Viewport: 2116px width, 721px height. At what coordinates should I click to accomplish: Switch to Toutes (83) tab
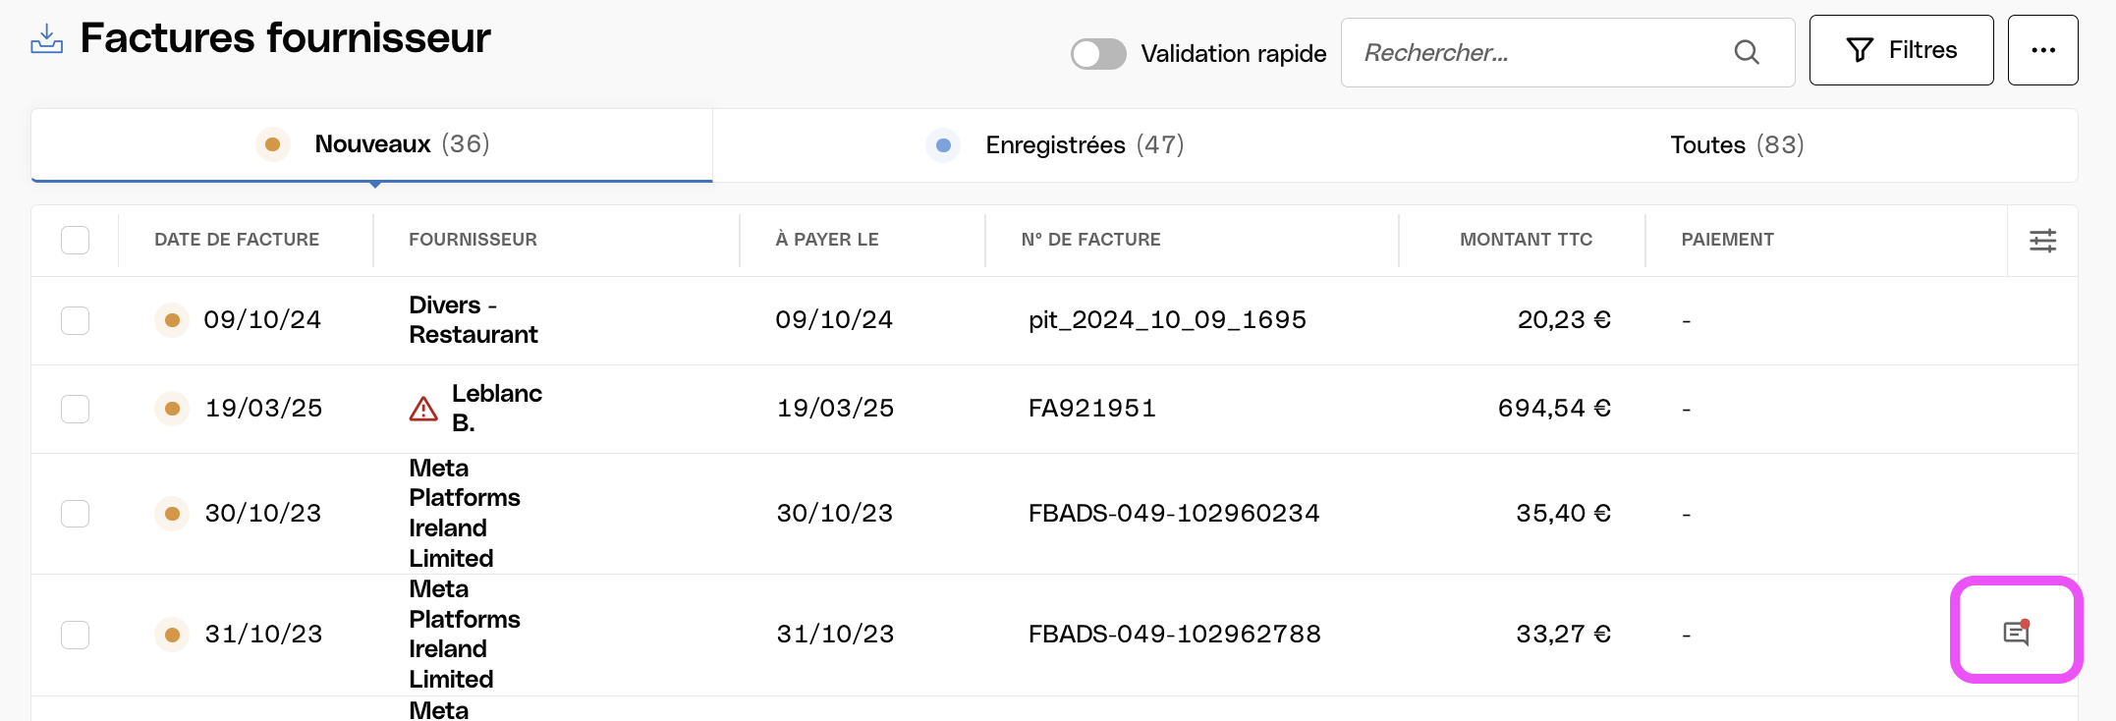[x=1737, y=145]
